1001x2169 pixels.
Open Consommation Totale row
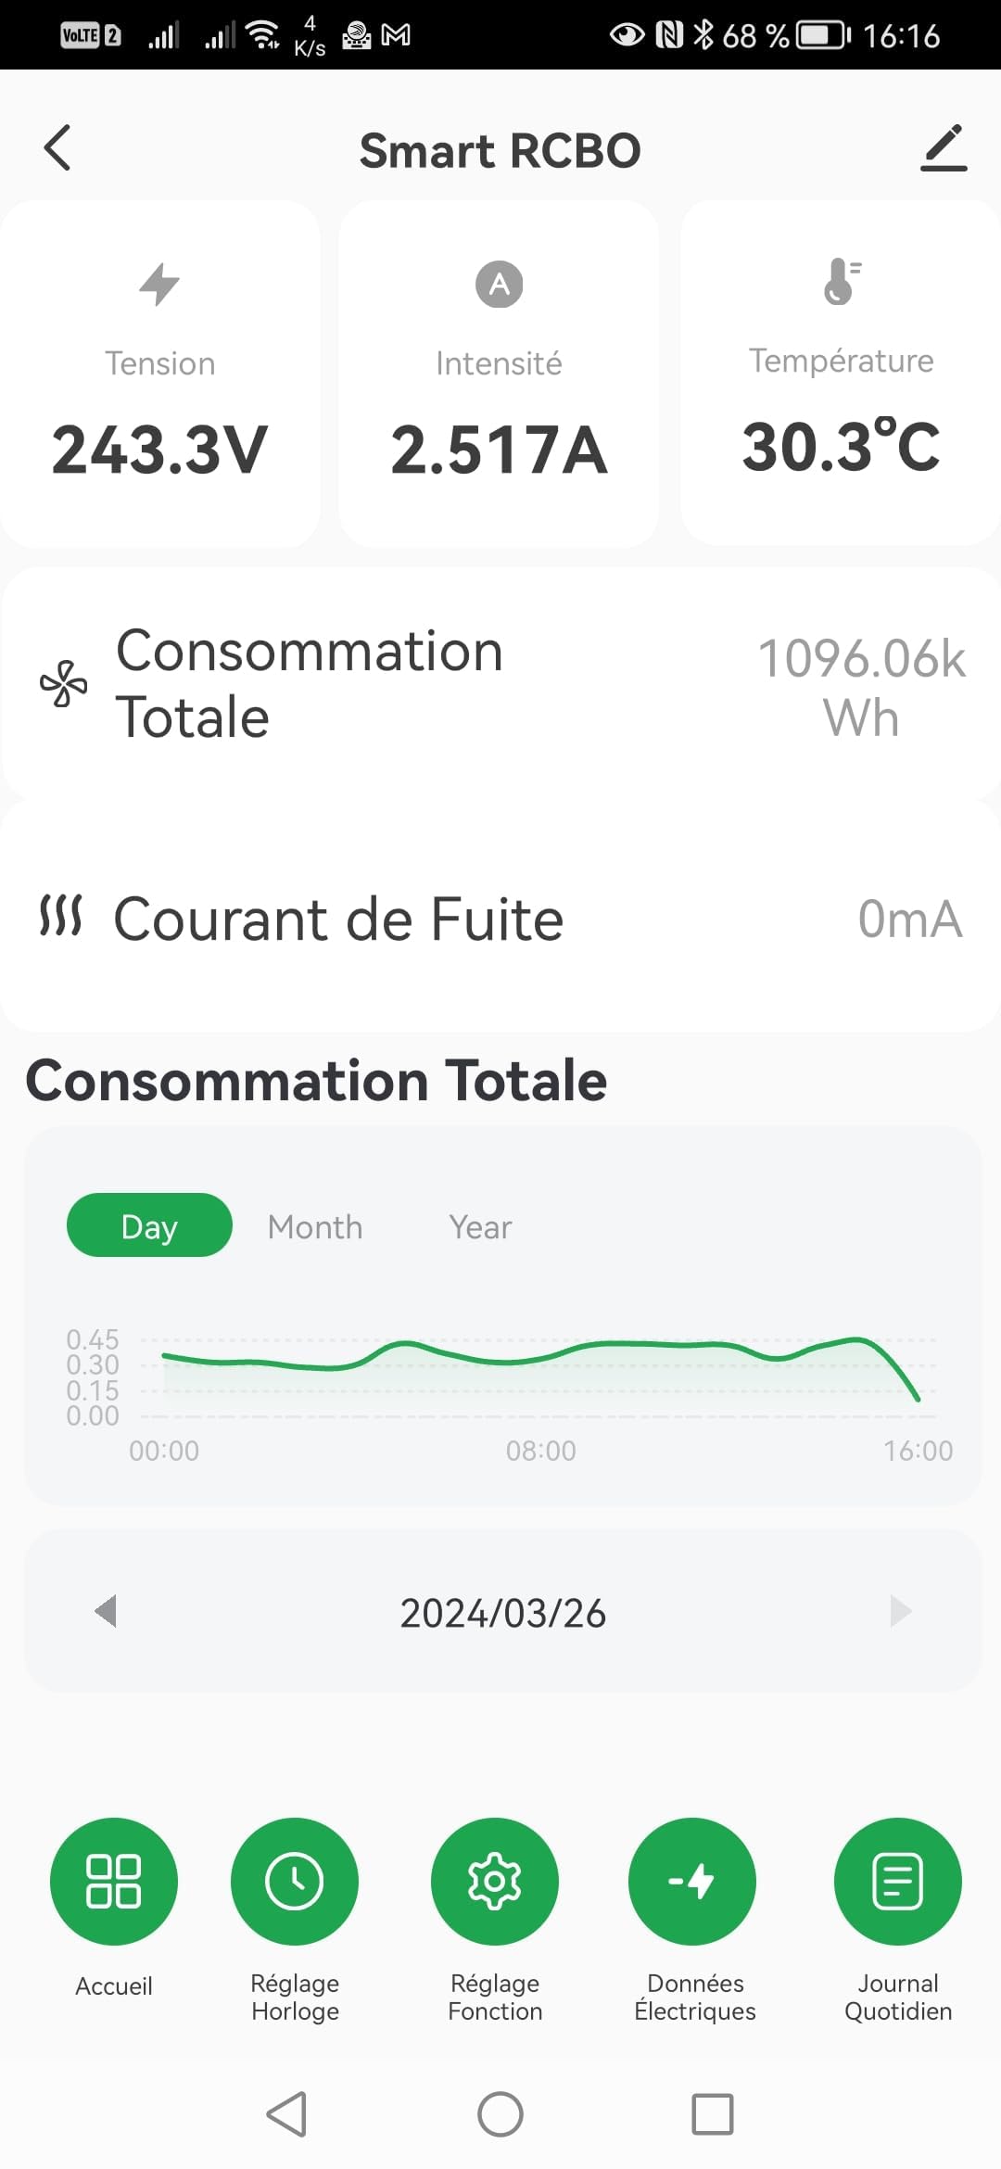500,684
